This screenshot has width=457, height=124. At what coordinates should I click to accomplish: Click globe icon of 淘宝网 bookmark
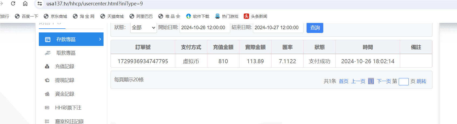[75, 16]
